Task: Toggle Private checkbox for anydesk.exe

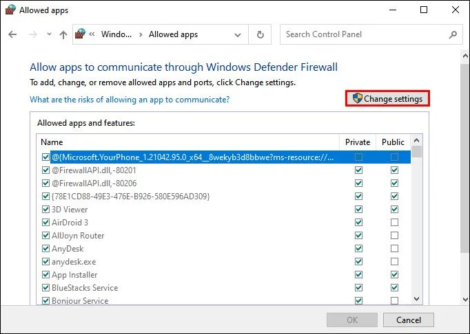Action: point(358,262)
